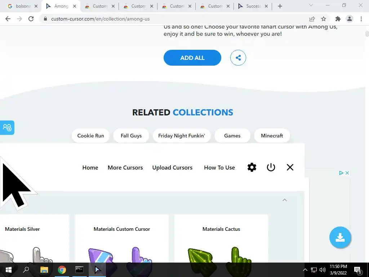This screenshot has width=369, height=277.
Task: Open the Windows Start menu
Action: pyautogui.click(x=9, y=270)
